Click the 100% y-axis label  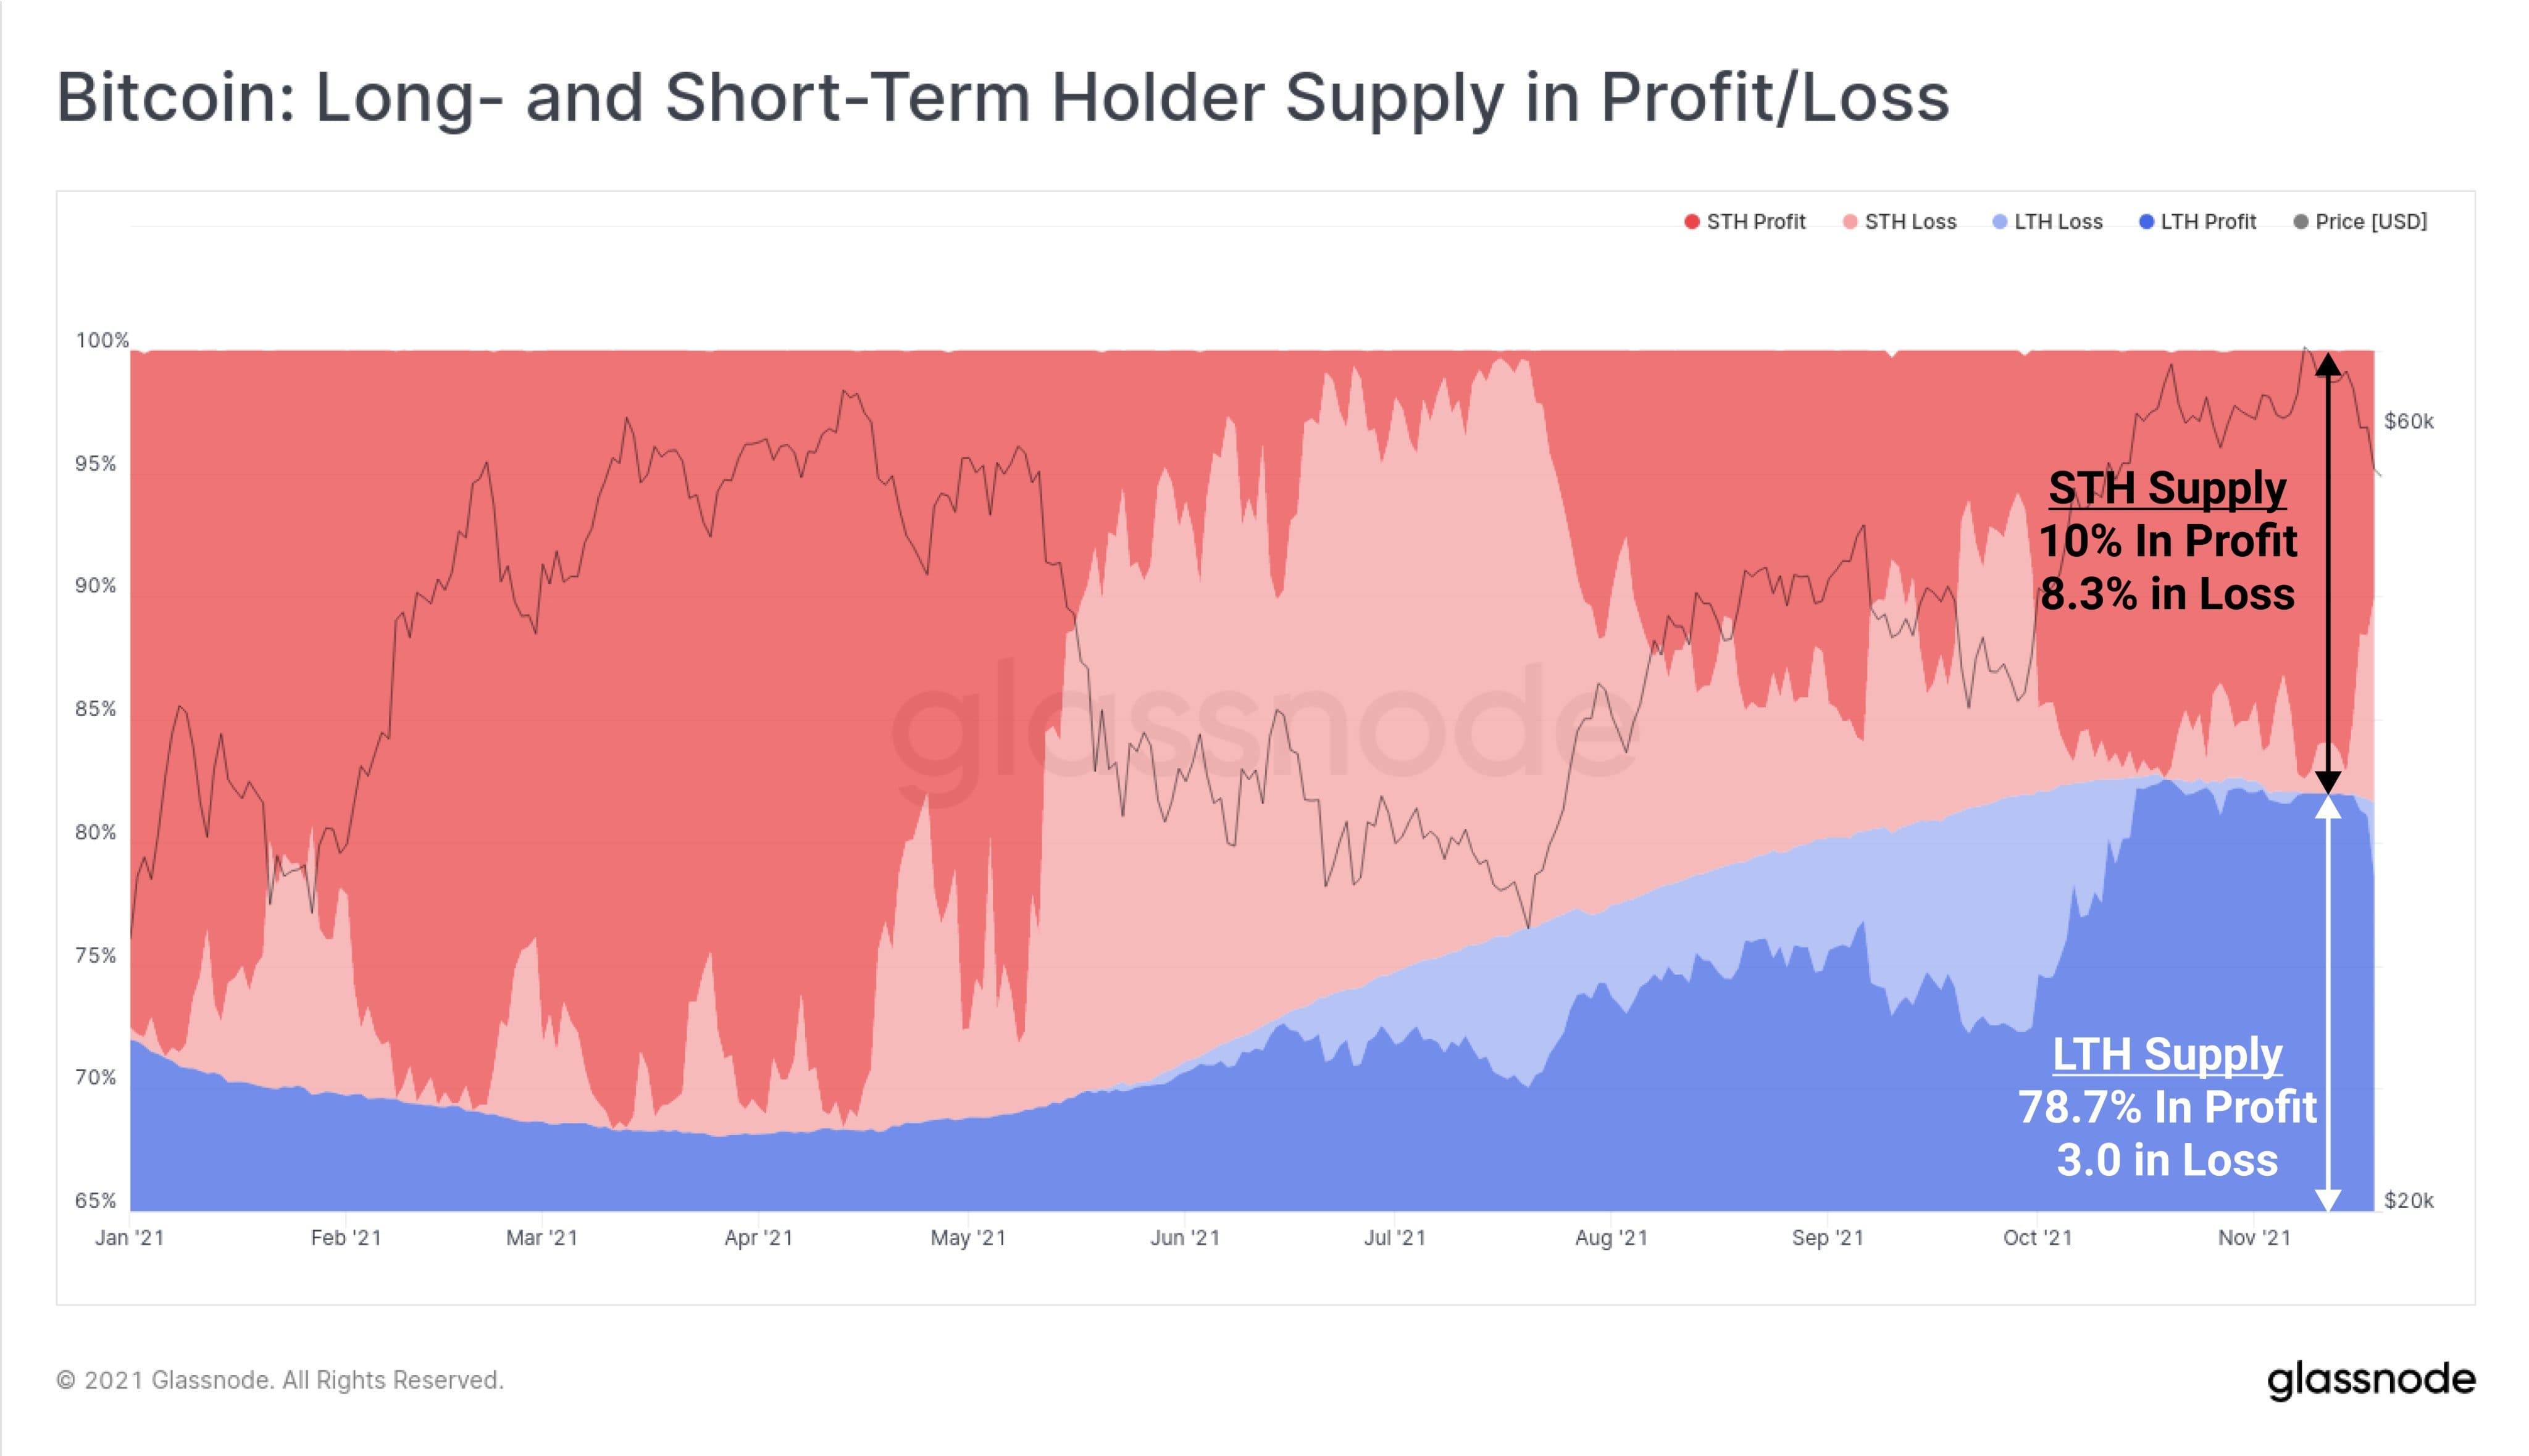102,340
